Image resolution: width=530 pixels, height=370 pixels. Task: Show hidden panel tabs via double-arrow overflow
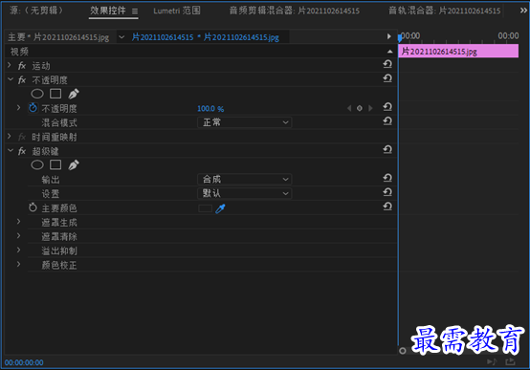tap(523, 11)
